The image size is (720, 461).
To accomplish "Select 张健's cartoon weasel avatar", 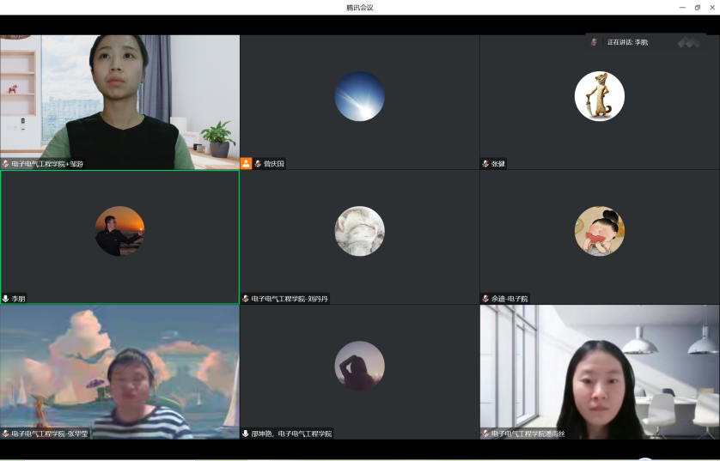I will [x=599, y=96].
